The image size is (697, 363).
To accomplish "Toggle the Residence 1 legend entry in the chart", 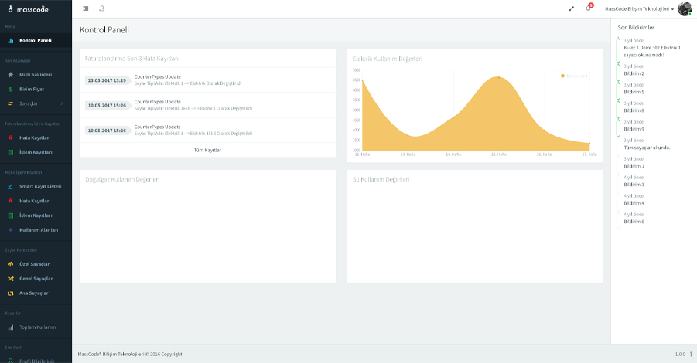I will [574, 76].
